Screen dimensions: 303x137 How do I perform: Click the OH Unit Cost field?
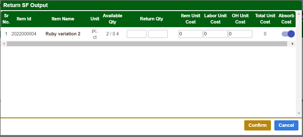(240, 34)
